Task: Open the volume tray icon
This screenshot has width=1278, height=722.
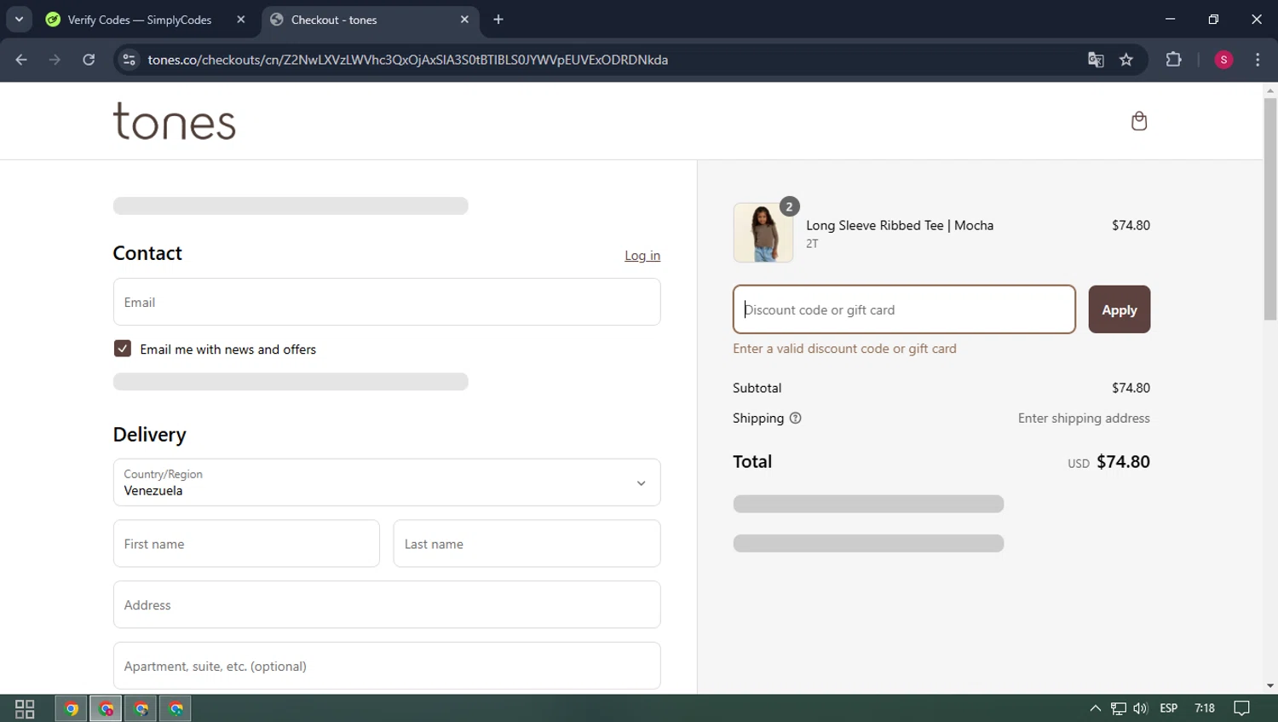Action: tap(1141, 708)
